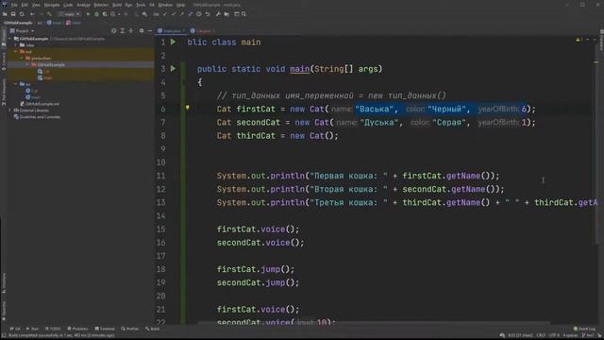This screenshot has width=604, height=340.
Task: Hide the Project panel with the minus icon
Action: point(150,31)
